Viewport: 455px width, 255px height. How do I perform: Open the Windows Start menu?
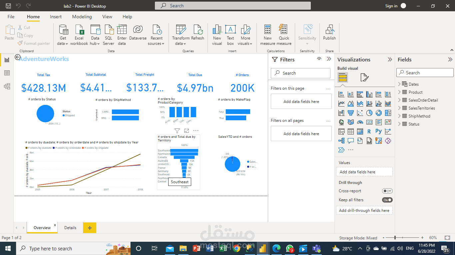coord(8,248)
